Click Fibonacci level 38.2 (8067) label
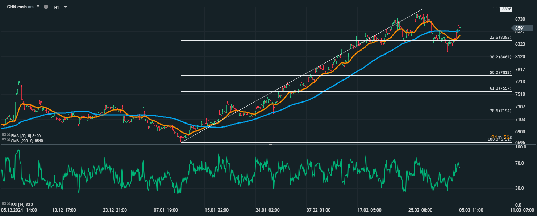Viewport: 537px width, 216px height. pyautogui.click(x=501, y=57)
